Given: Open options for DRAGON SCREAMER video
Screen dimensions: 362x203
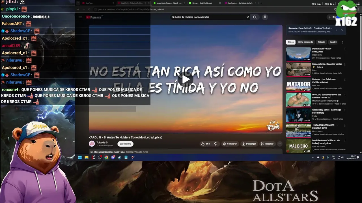Looking at the screenshot, I should tap(345, 125).
